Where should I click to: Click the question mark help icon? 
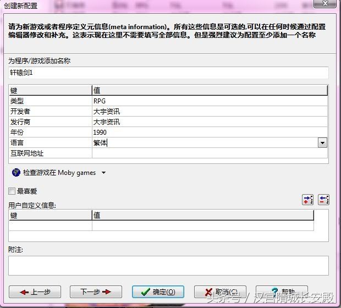[274, 292]
